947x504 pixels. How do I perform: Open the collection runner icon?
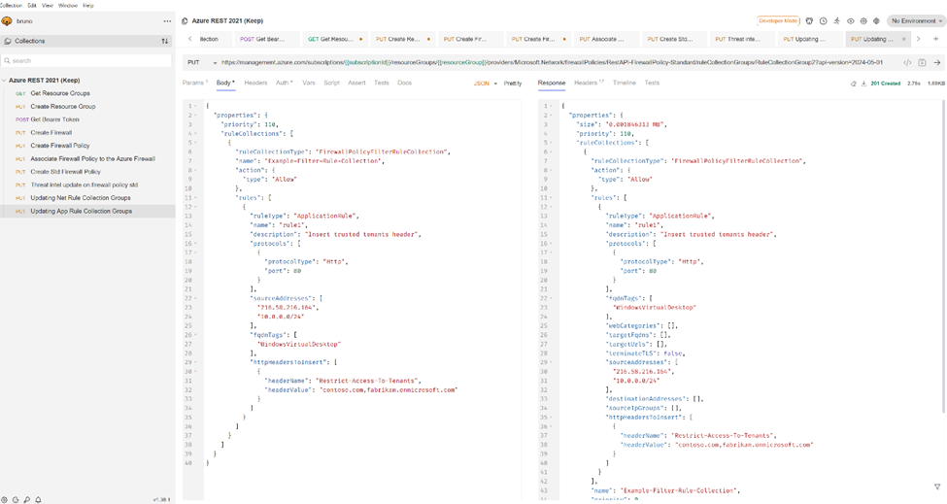point(836,21)
